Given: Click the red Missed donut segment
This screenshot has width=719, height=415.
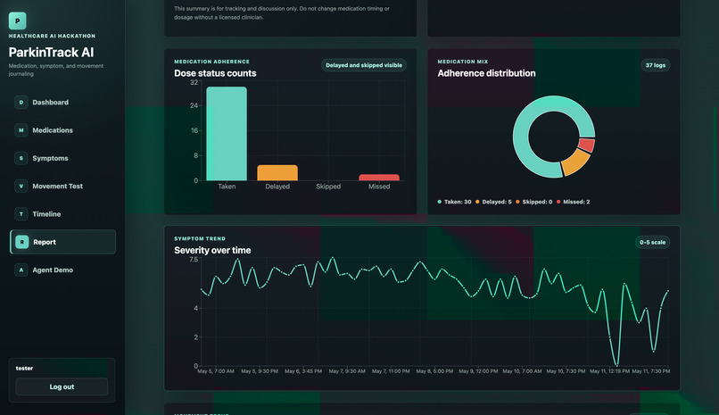Looking at the screenshot, I should coord(586,145).
